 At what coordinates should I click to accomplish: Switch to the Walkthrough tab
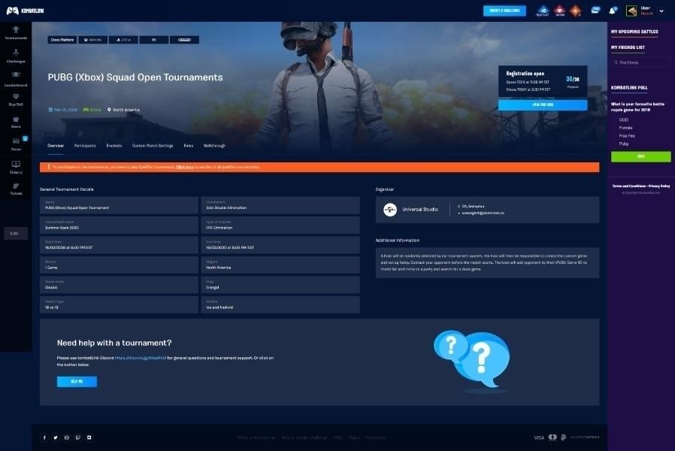pyautogui.click(x=214, y=146)
